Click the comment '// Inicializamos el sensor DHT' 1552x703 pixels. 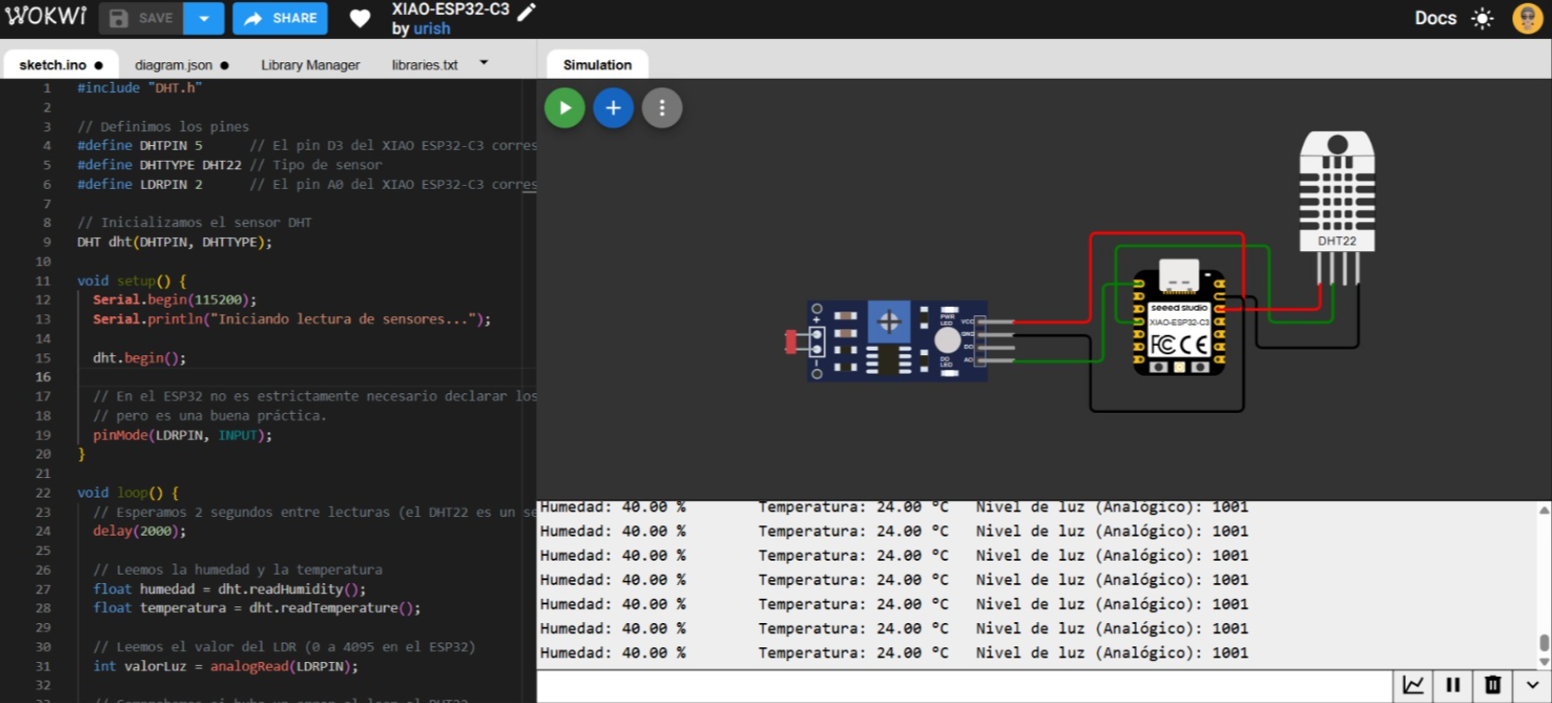click(x=194, y=222)
